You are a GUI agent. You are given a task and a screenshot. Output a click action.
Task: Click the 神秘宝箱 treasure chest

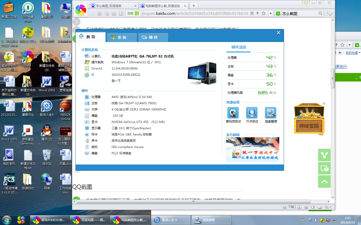[x=309, y=119]
